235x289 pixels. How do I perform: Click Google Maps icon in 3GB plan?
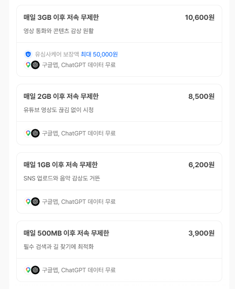28,65
